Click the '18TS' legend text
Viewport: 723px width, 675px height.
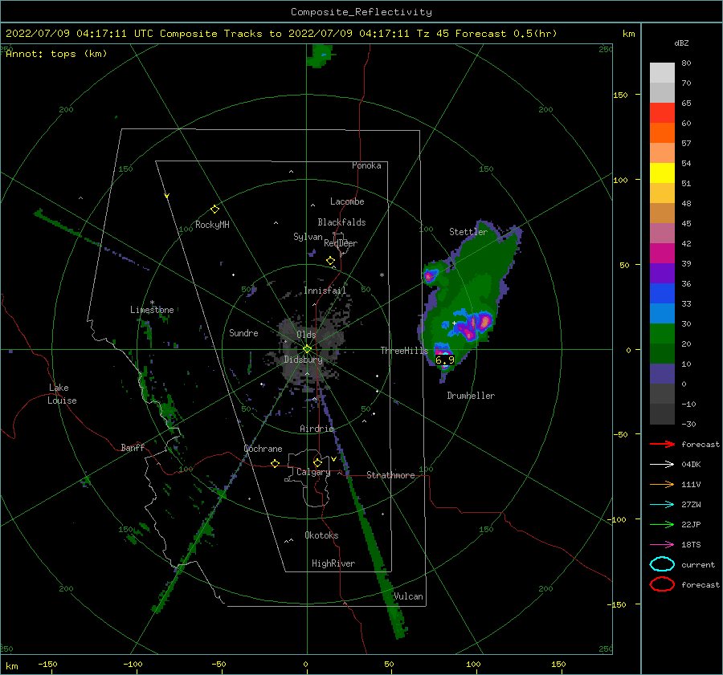(x=691, y=545)
